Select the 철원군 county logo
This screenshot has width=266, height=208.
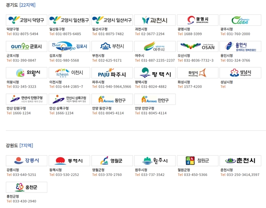tap(198, 161)
